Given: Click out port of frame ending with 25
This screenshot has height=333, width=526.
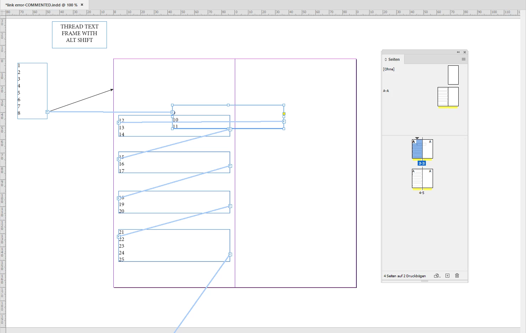Looking at the screenshot, I should (x=230, y=254).
